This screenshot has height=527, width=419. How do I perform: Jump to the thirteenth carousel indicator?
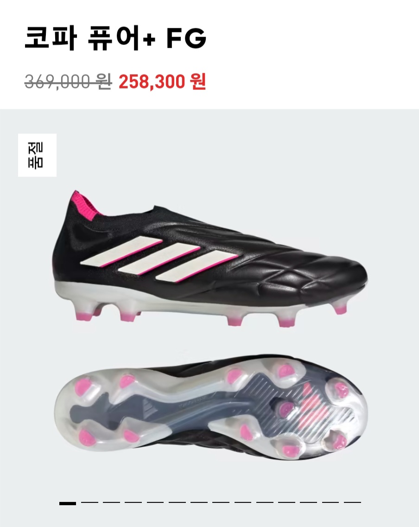[x=330, y=503]
